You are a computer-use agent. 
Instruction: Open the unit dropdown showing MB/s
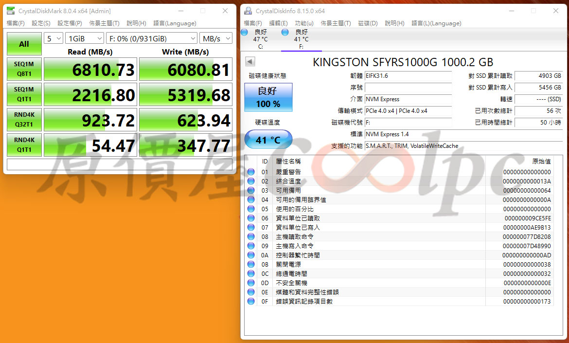(215, 38)
